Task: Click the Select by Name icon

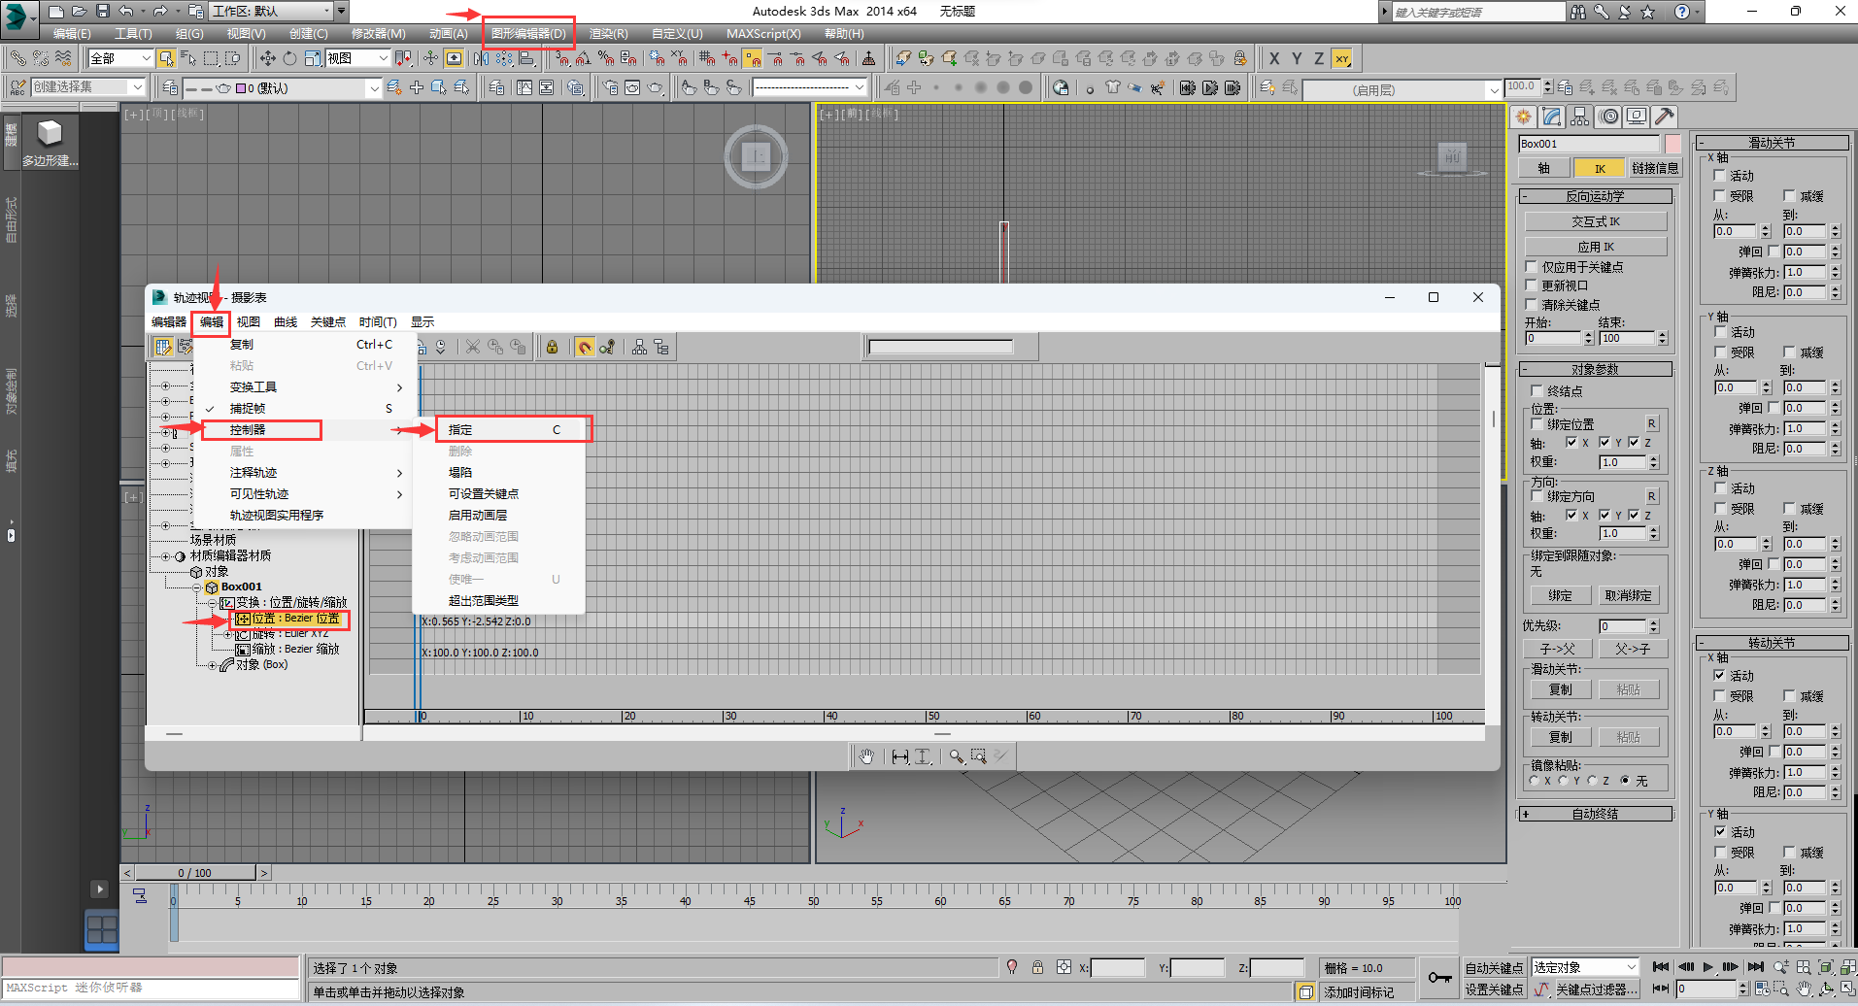Action: pos(188,58)
